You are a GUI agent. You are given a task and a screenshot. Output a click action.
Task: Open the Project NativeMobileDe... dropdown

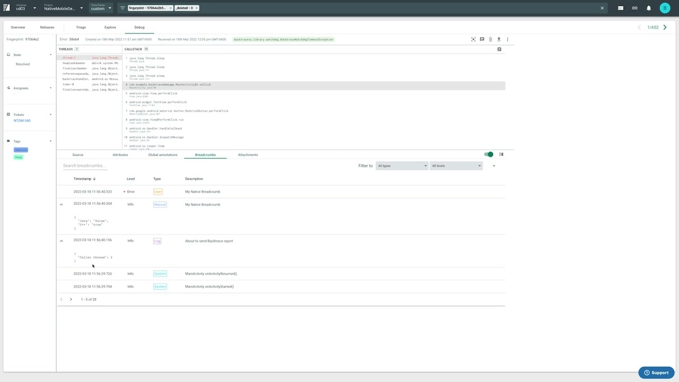[x=64, y=8]
